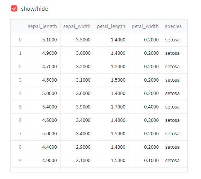The width and height of the screenshot is (201, 179).
Task: Click sepal_width value 3.5000 in row 0
Action: pyautogui.click(x=83, y=40)
